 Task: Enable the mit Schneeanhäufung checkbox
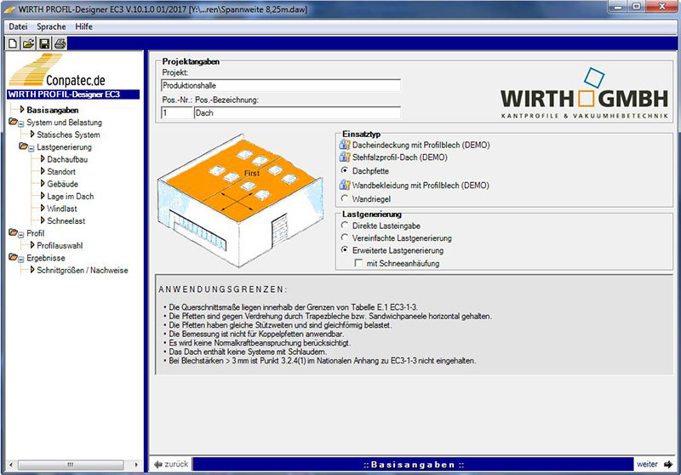359,264
